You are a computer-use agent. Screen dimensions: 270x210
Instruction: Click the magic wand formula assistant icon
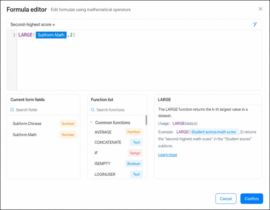(x=255, y=24)
